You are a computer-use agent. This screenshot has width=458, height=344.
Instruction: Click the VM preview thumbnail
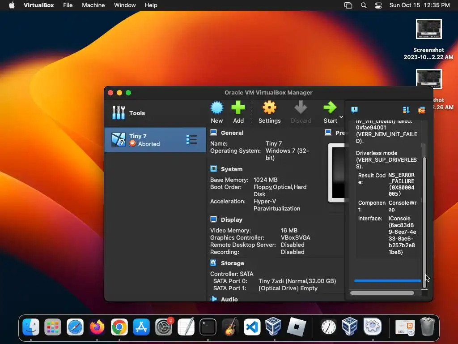(x=337, y=172)
